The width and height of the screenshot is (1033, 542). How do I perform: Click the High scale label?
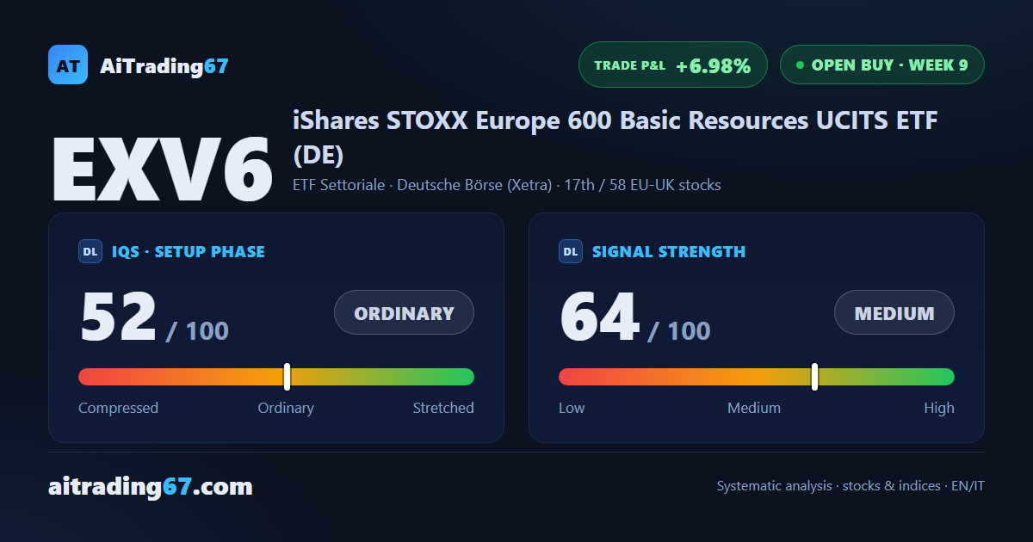[939, 408]
